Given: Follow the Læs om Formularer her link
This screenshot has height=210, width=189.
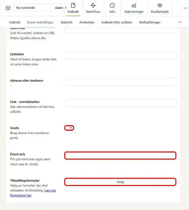Looking at the screenshot, I should click(33, 193).
